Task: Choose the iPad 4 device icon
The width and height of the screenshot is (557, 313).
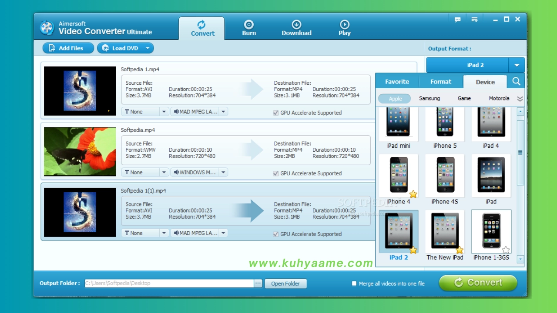Action: click(491, 123)
